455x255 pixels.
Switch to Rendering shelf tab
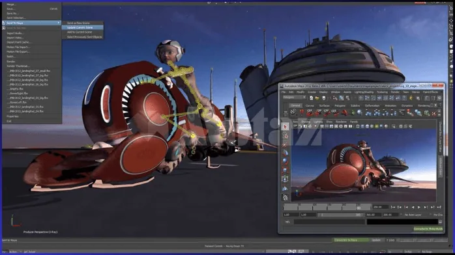pyautogui.click(x=424, y=105)
